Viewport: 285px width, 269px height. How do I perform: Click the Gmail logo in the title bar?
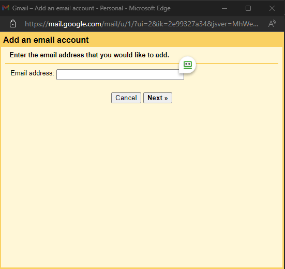coord(6,8)
